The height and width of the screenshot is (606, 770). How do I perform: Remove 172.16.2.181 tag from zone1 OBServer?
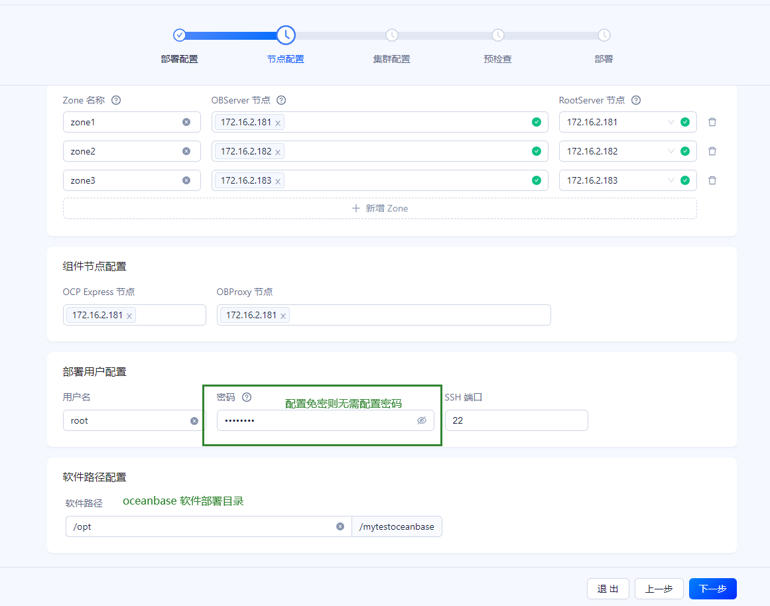pos(278,123)
